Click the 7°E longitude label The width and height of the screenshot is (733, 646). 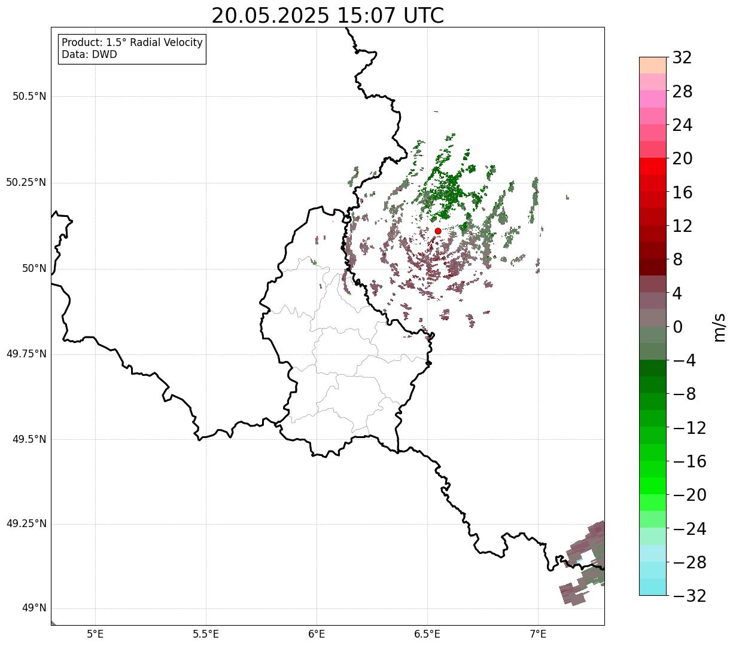[538, 634]
